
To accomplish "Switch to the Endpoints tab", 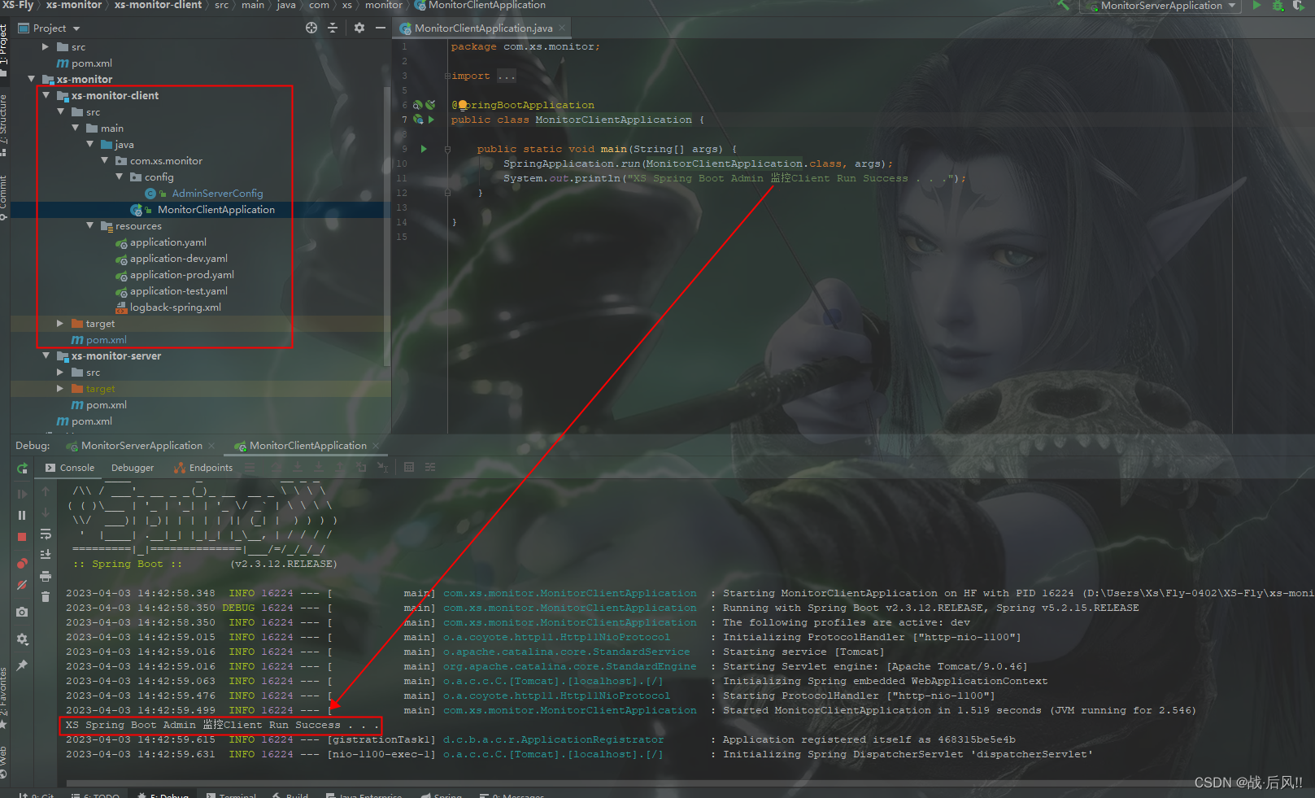I will tap(203, 468).
